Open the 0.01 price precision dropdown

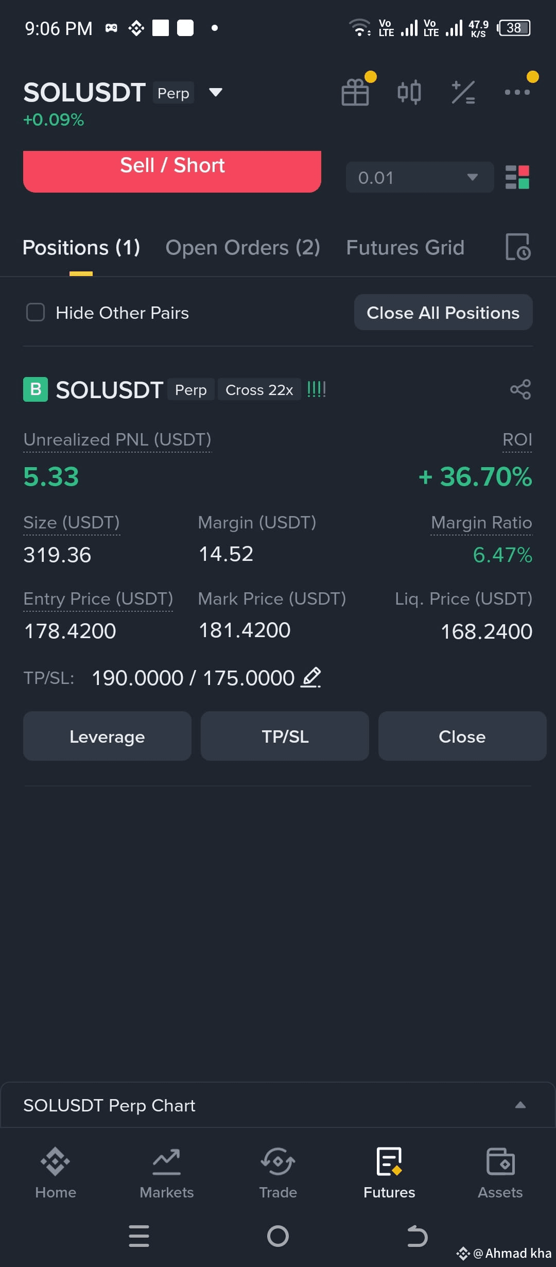(420, 177)
